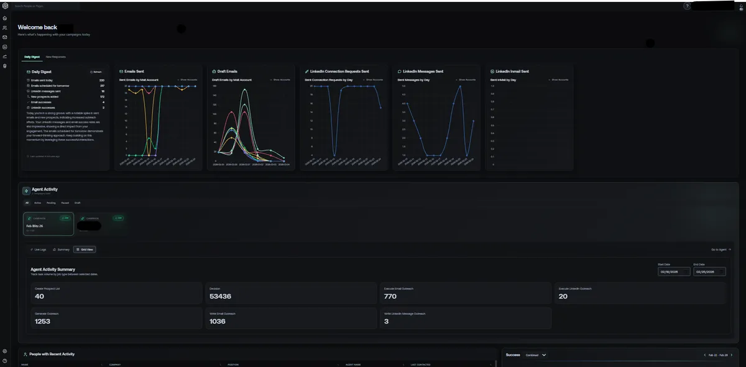The width and height of the screenshot is (746, 367).
Task: Filter agent activity by Active
Action: [x=37, y=202]
